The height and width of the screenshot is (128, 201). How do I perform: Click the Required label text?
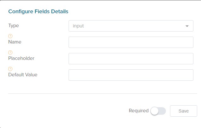coord(138,111)
